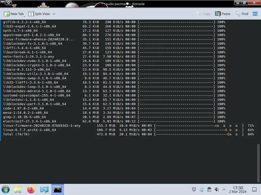Click the libblockdev-swap-3.1.0-1-x86_64 package name
Image resolution: width=261 pixels, height=195 pixels.
click(x=35, y=78)
